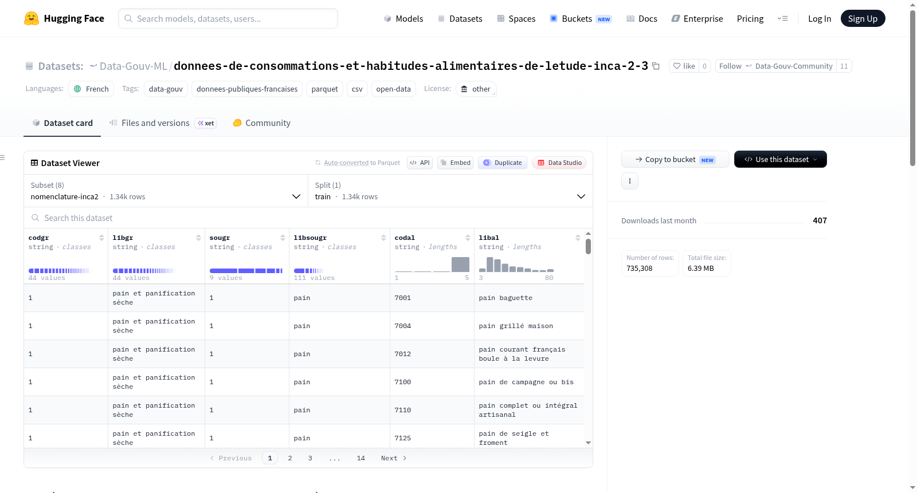
Task: Open the three-dot more options button
Action: (x=630, y=181)
